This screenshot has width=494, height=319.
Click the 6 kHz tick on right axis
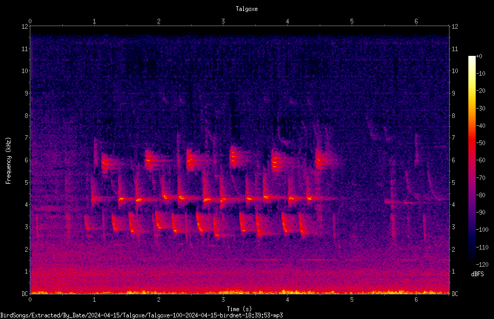(x=453, y=160)
